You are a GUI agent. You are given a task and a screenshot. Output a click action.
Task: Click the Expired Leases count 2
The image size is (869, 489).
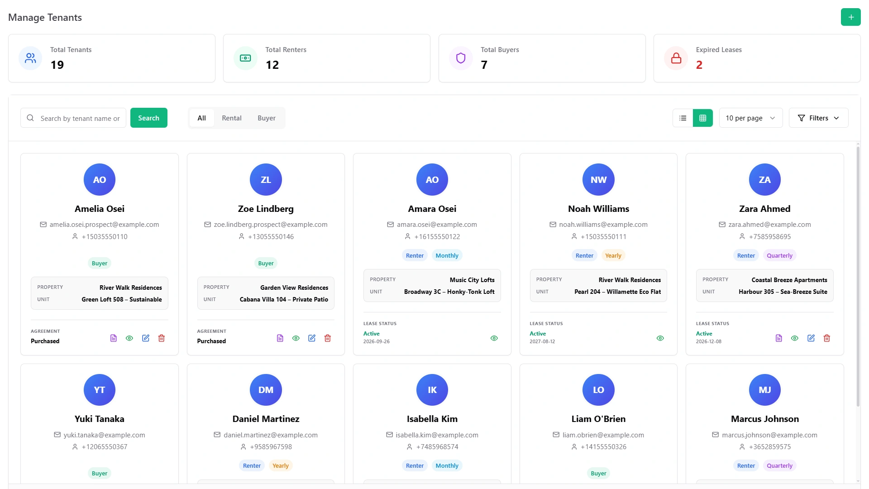[699, 65]
